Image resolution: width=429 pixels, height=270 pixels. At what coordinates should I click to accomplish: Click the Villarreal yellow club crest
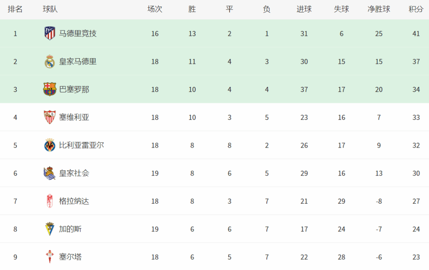[50, 145]
